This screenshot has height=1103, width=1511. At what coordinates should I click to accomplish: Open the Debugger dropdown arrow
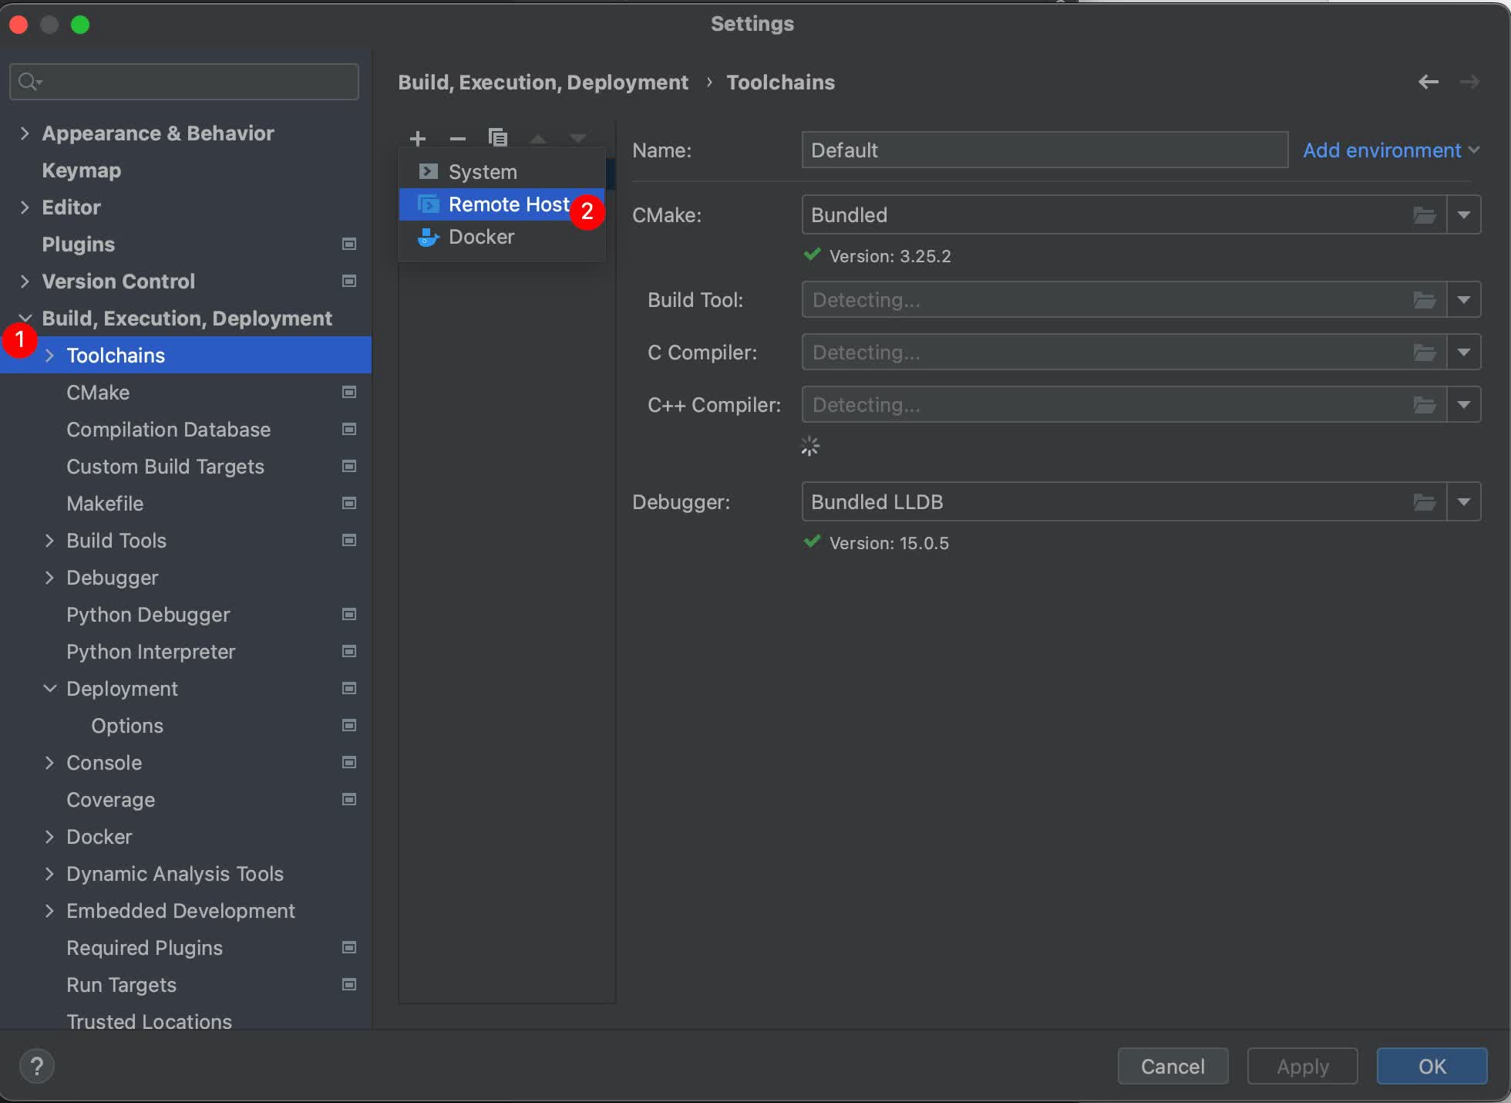click(x=1464, y=502)
